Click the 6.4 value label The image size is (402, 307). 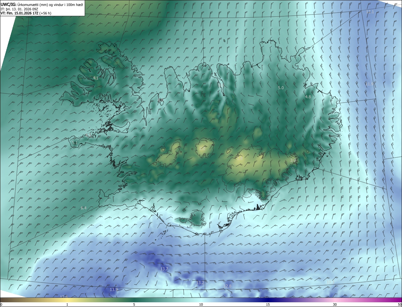point(84,208)
